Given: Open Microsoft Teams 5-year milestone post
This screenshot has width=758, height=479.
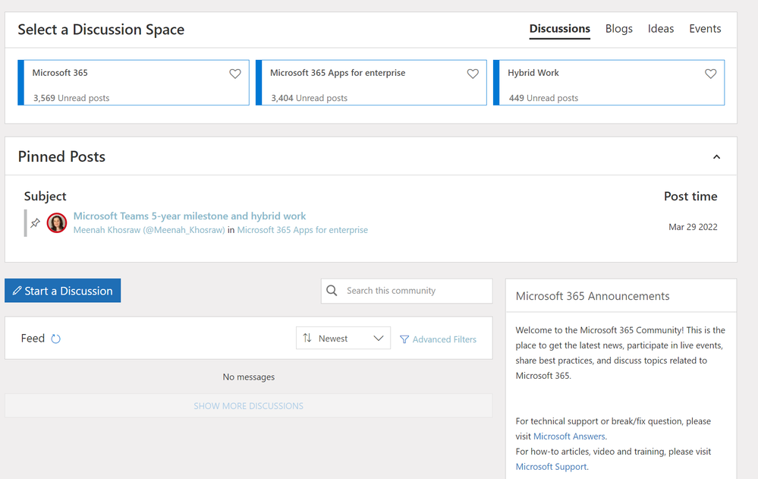Looking at the screenshot, I should [190, 216].
